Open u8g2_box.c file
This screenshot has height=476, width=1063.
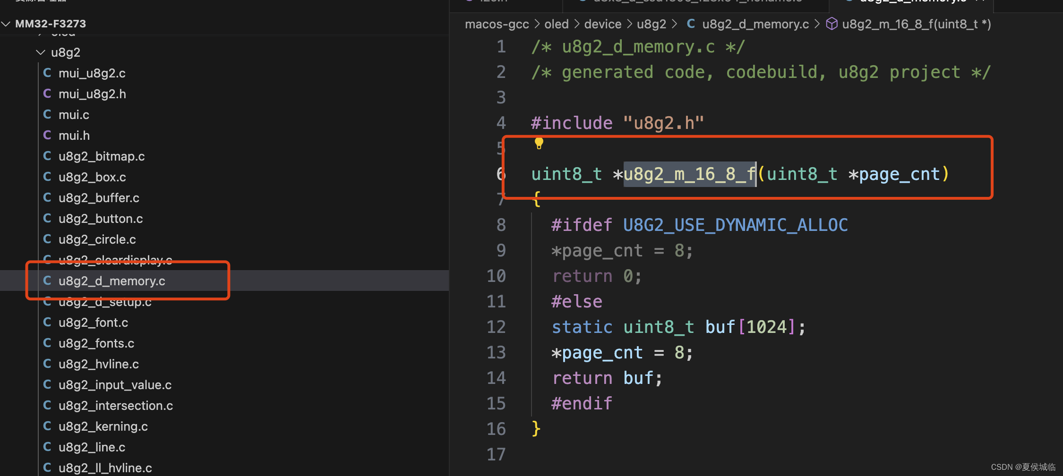point(92,177)
